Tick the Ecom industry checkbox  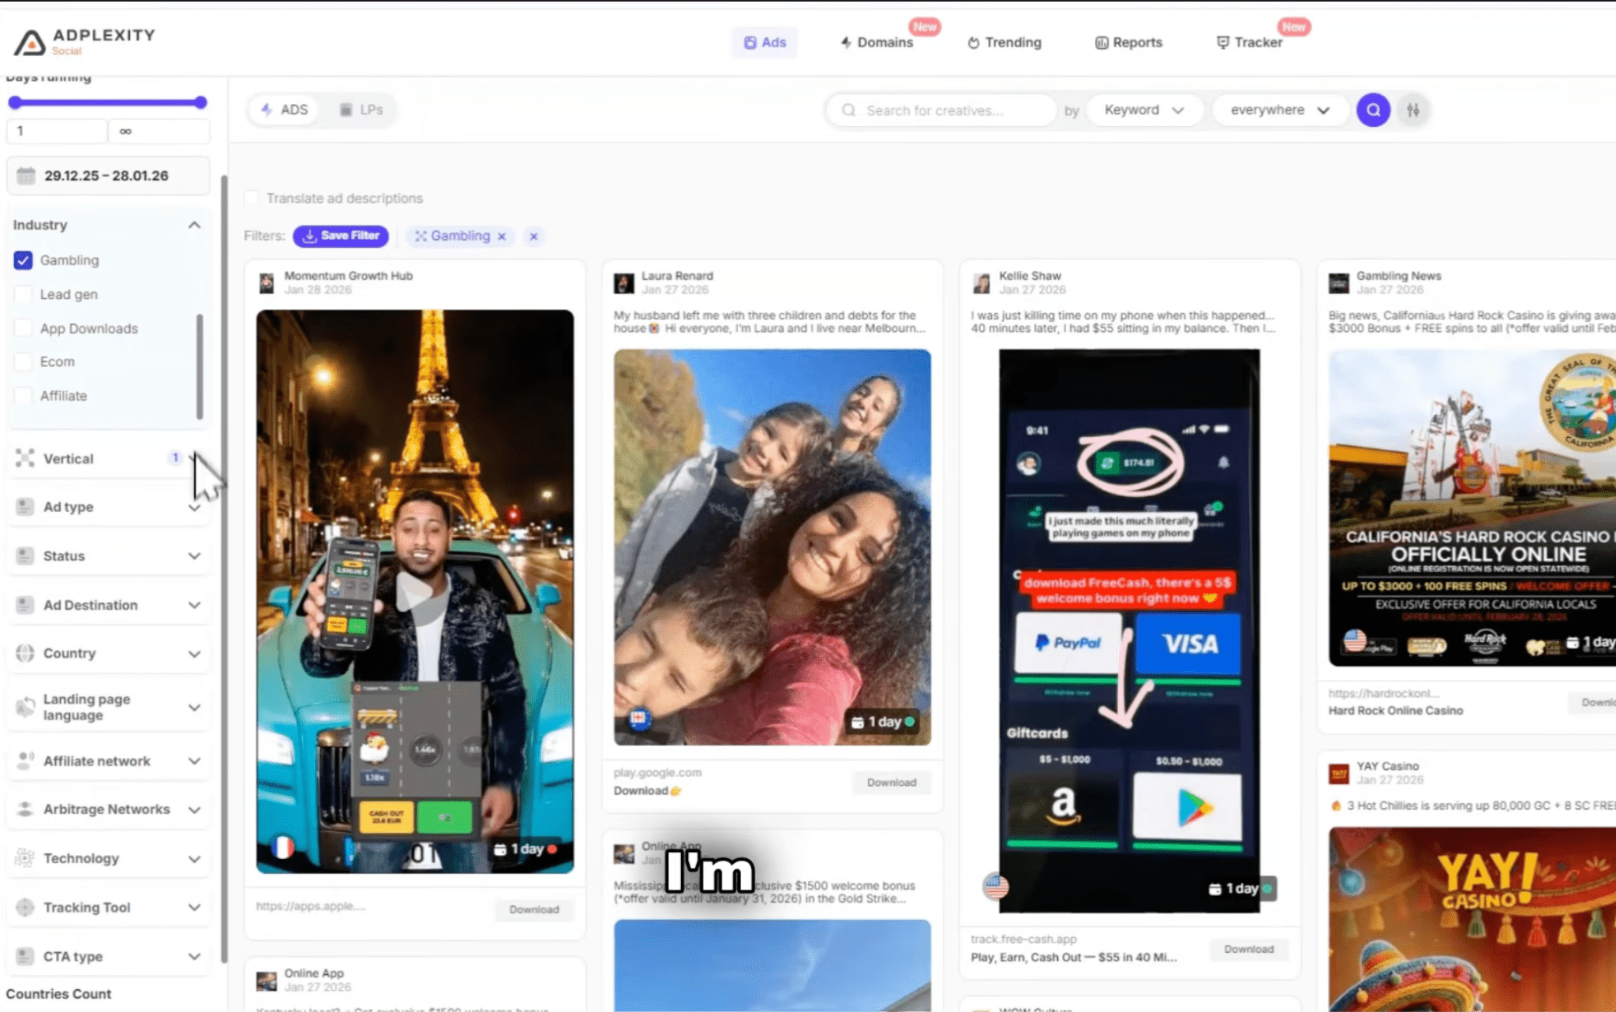tap(23, 362)
